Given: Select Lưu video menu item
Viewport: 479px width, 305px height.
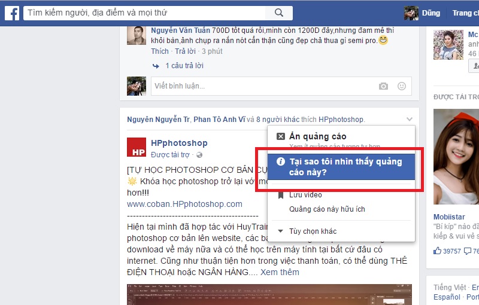Looking at the screenshot, I should [x=341, y=194].
